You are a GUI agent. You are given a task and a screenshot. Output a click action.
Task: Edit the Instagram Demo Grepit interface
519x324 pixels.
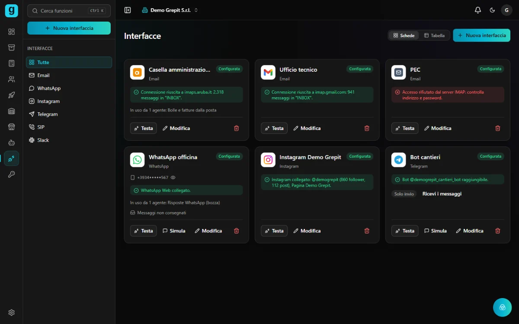(307, 231)
